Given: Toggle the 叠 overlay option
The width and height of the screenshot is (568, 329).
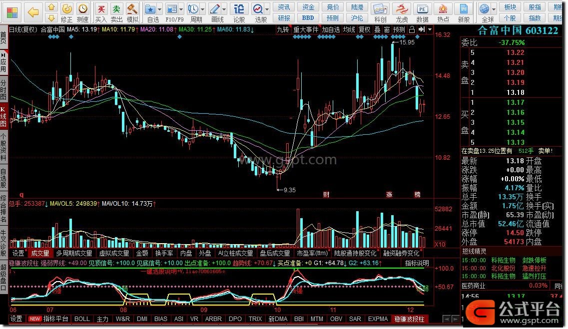Looking at the screenshot, I should 378,29.
